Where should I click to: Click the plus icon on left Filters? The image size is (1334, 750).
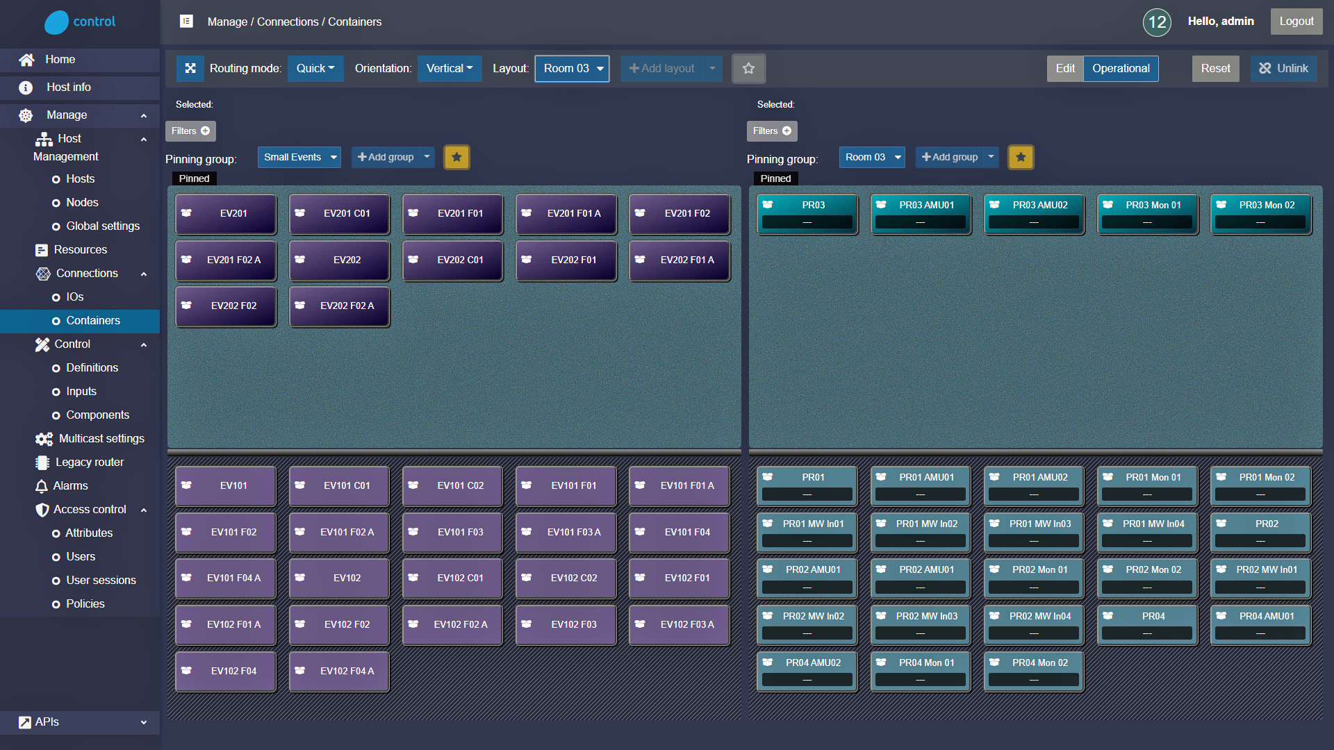(205, 131)
